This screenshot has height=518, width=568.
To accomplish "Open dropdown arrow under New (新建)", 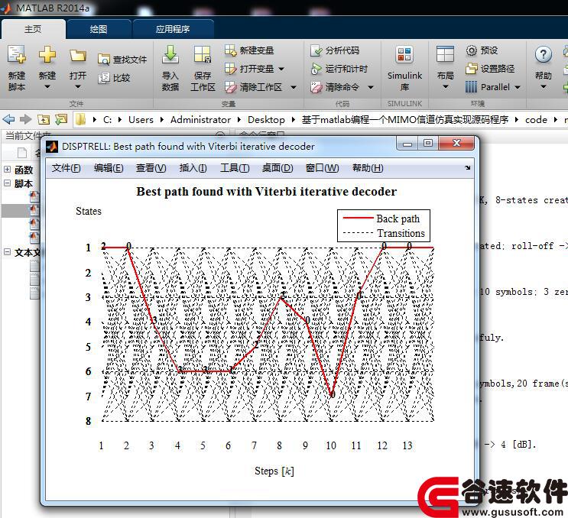I will click(47, 87).
